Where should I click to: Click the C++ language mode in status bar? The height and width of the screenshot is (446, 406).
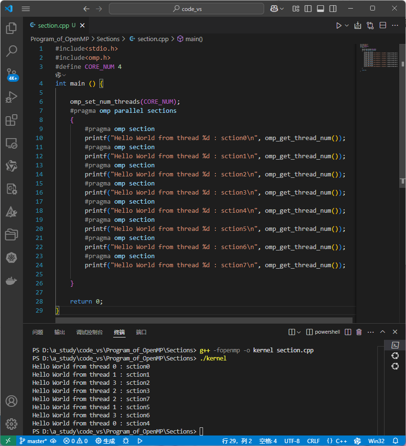coord(337,441)
